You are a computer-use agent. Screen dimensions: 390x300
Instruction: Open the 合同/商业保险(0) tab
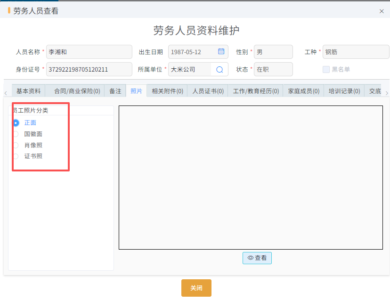tap(77, 91)
